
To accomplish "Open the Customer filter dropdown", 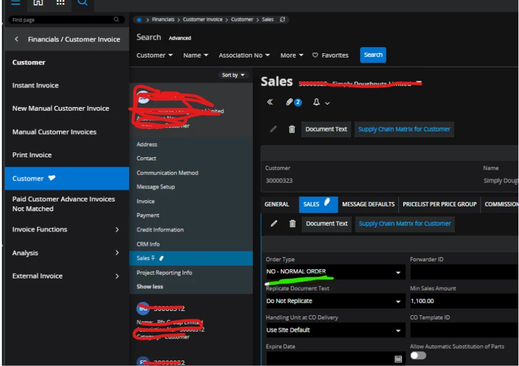I will click(154, 55).
